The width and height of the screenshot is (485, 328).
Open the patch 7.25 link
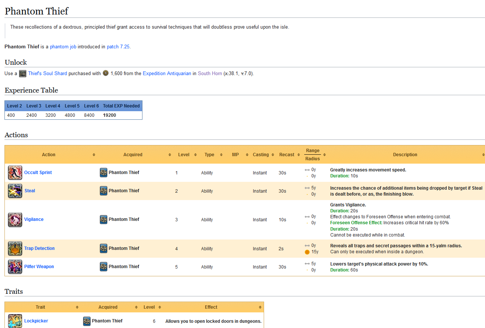click(118, 47)
